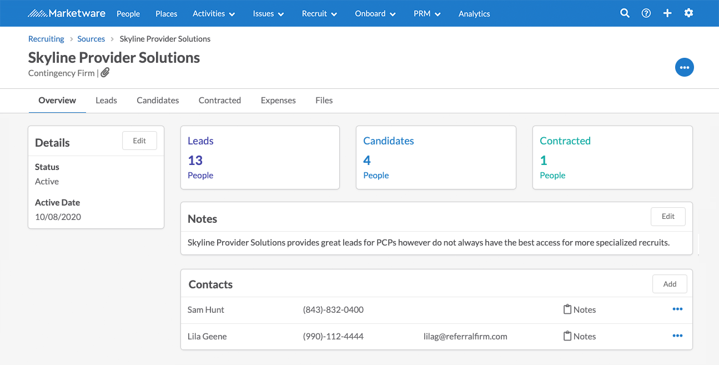
Task: Open the help question mark icon
Action: click(x=646, y=13)
